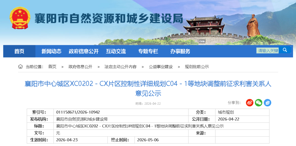Viewport: 296px width, 146px height.
Task: Select 政府信息公开 in the nav bar
Action: (x=84, y=51)
